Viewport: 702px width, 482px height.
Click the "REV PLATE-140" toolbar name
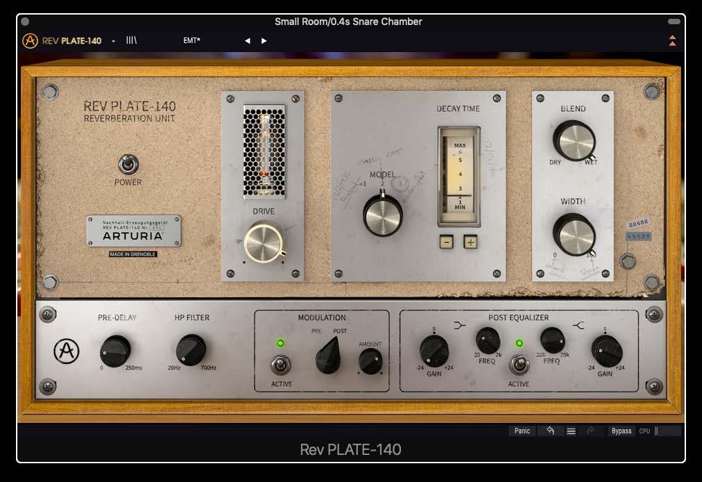coord(72,41)
